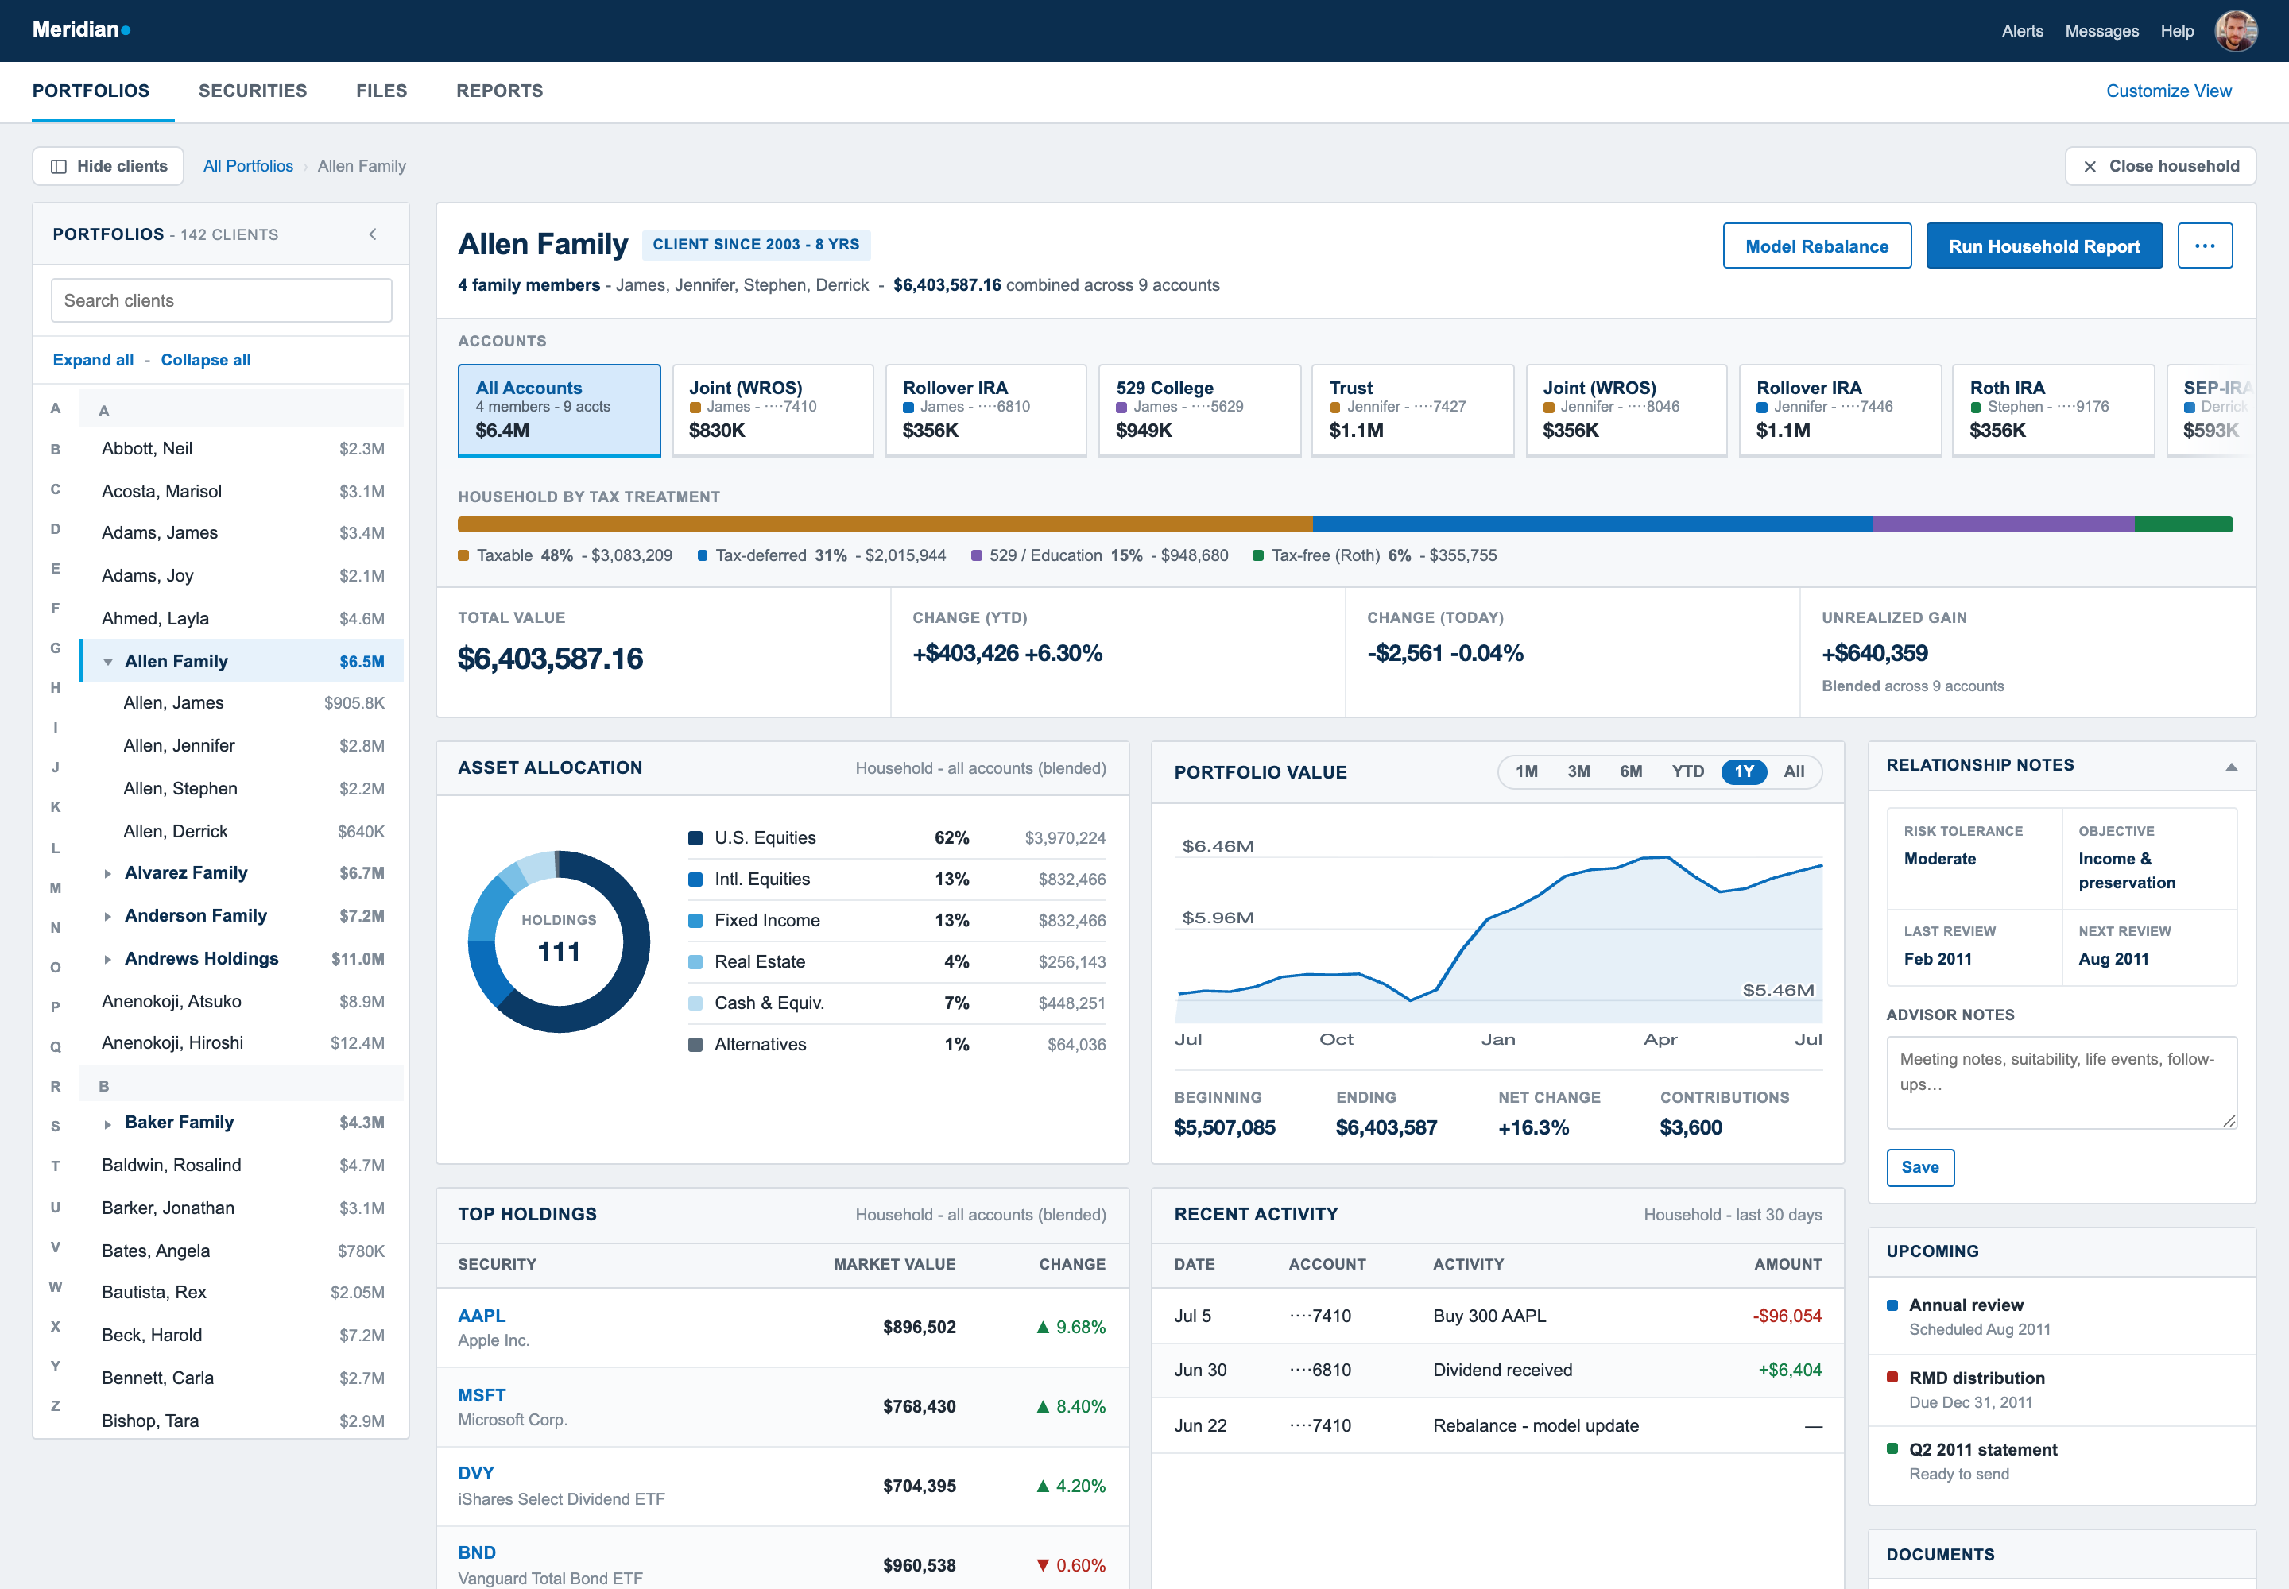
Task: Open Alerts in the top bar
Action: coord(2022,31)
